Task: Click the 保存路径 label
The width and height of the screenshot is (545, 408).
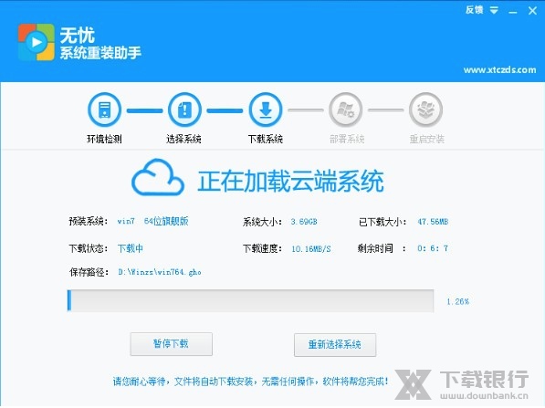Action: click(x=89, y=272)
